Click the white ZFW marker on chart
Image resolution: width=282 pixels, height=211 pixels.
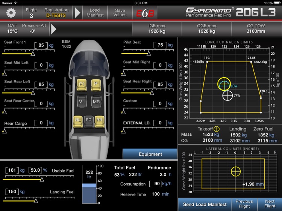coord(227,96)
